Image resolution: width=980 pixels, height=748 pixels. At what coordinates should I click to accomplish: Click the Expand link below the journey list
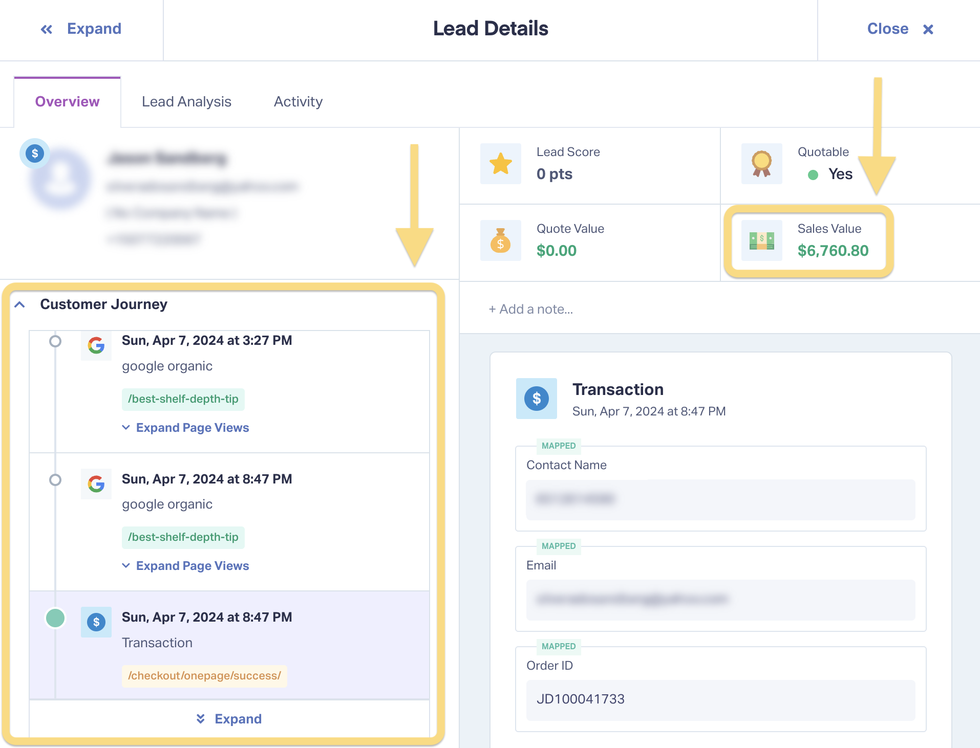[238, 719]
